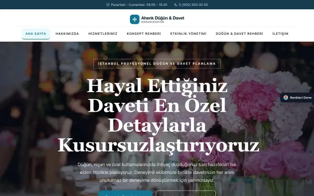Open Etkinlik Yönetimi from the navbar
The height and width of the screenshot is (196, 314).
(x=188, y=34)
